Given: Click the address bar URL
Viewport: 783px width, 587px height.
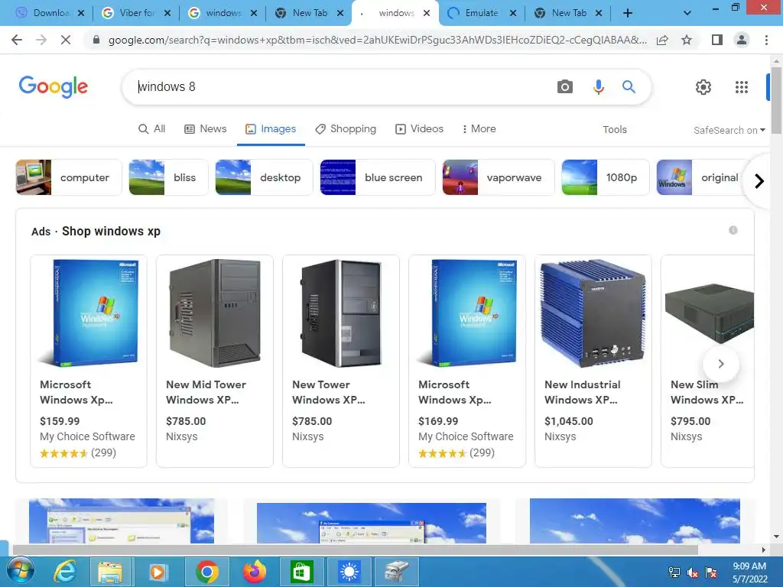Looking at the screenshot, I should click(x=377, y=40).
